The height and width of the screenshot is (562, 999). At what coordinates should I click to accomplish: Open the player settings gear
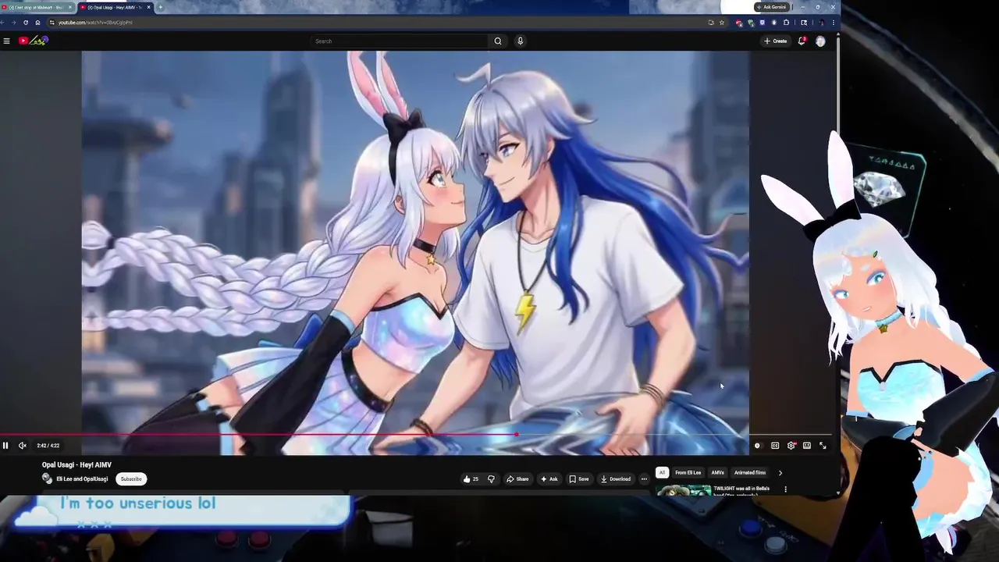791,446
